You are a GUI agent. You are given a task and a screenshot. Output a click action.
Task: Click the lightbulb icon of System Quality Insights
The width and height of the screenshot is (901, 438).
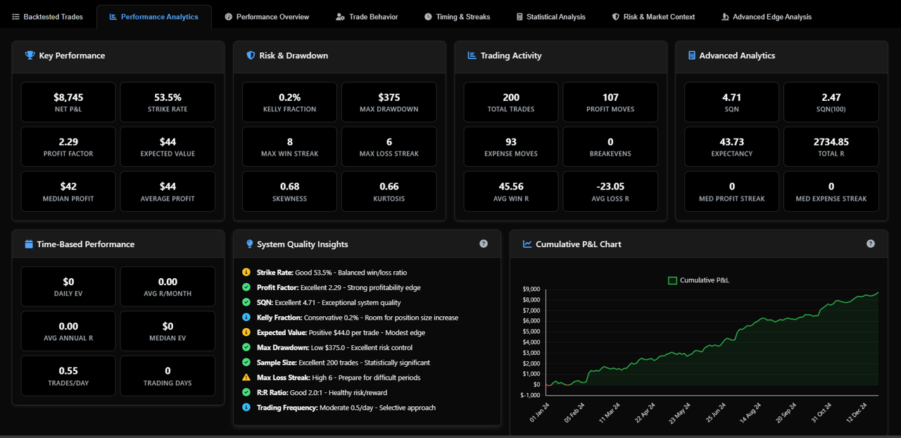click(x=250, y=244)
